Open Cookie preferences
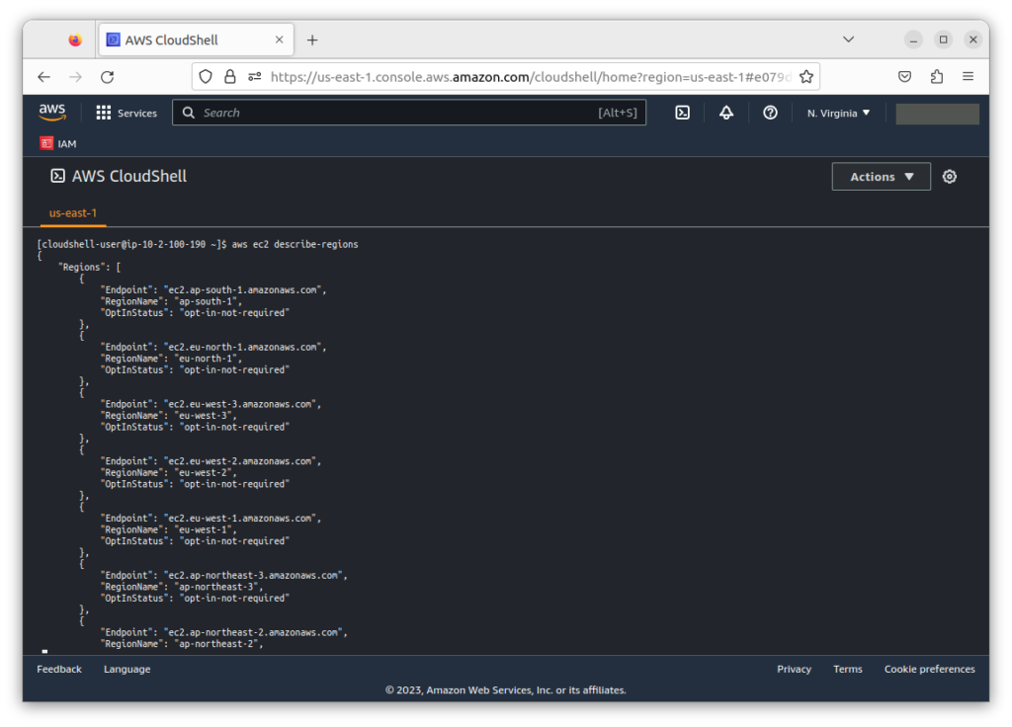Image resolution: width=1012 pixels, height=727 pixels. 929,669
